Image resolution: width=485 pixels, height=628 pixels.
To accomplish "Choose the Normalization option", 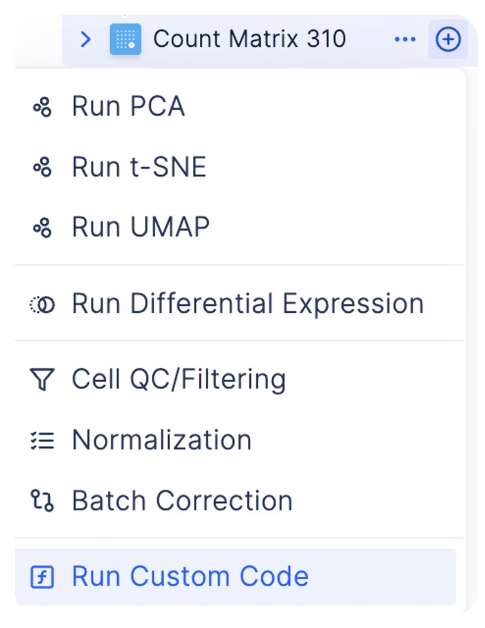I will click(x=240, y=440).
